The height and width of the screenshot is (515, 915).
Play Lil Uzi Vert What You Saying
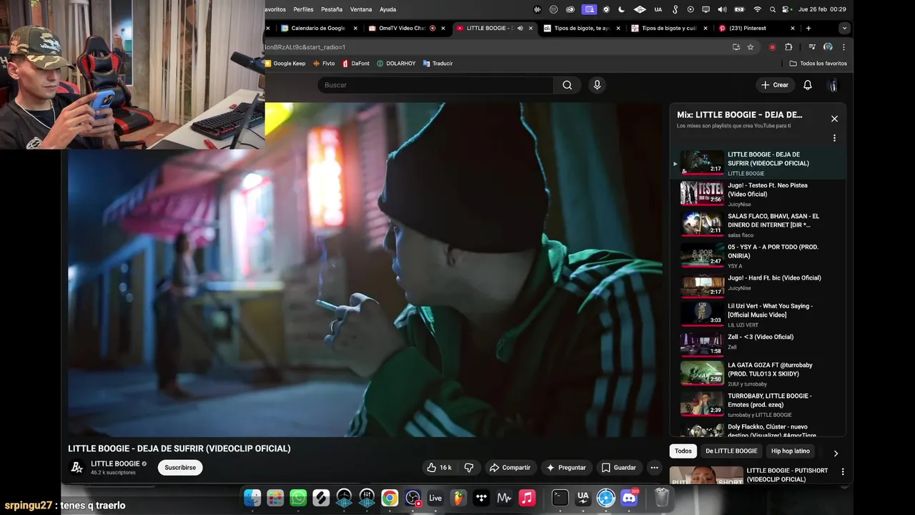coord(758,315)
